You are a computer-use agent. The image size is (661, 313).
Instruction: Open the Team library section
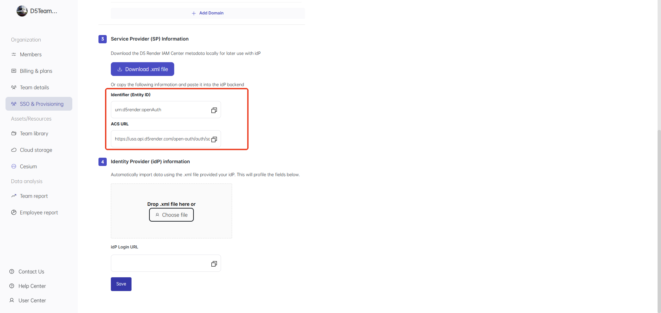tap(34, 134)
